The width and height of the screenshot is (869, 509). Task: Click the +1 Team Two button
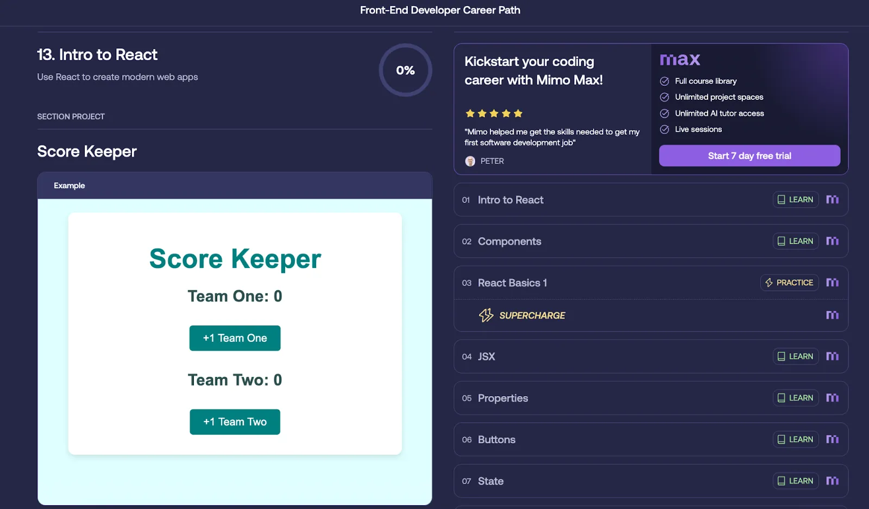coord(235,422)
